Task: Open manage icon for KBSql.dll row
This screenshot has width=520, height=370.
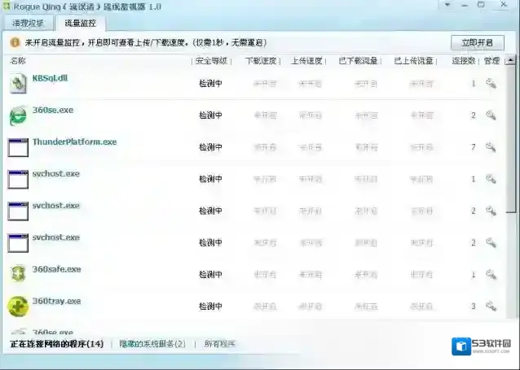Action: coord(491,83)
